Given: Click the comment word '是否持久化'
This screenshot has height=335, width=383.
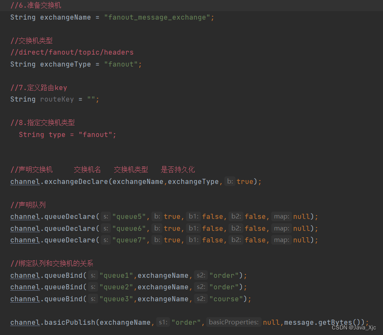Looking at the screenshot, I should (178, 169).
